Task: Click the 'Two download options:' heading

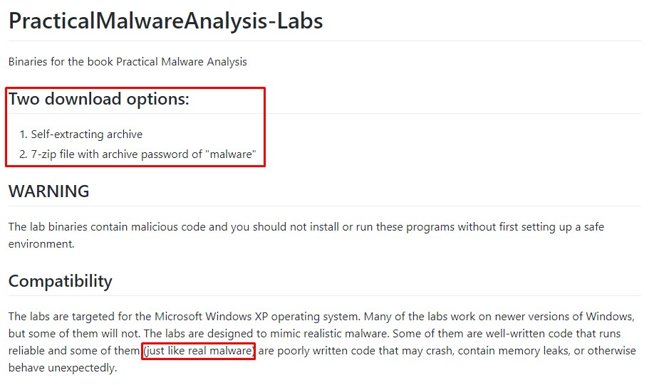Action: 98,99
